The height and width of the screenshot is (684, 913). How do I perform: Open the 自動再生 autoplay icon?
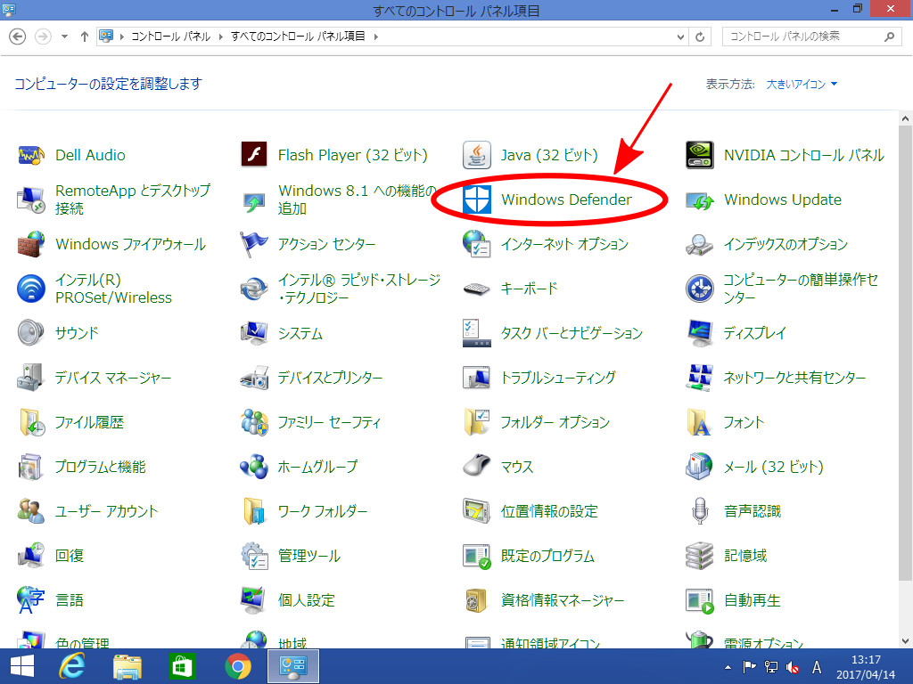[x=699, y=600]
